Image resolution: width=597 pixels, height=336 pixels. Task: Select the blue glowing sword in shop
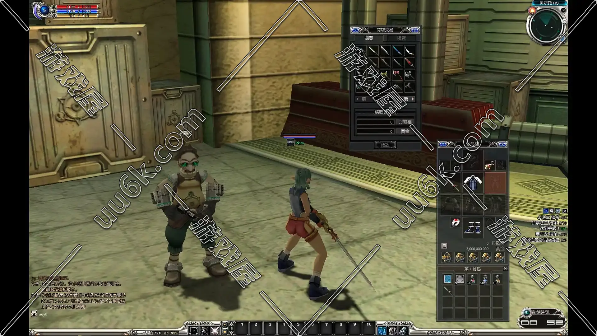(x=397, y=50)
